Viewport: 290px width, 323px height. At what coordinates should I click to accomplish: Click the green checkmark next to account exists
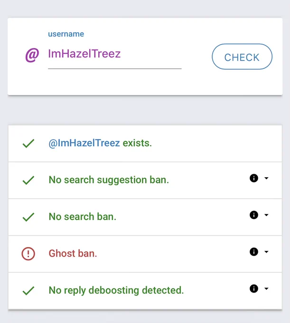[28, 143]
